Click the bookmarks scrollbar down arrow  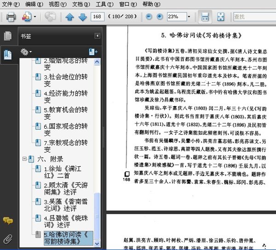click(97, 244)
